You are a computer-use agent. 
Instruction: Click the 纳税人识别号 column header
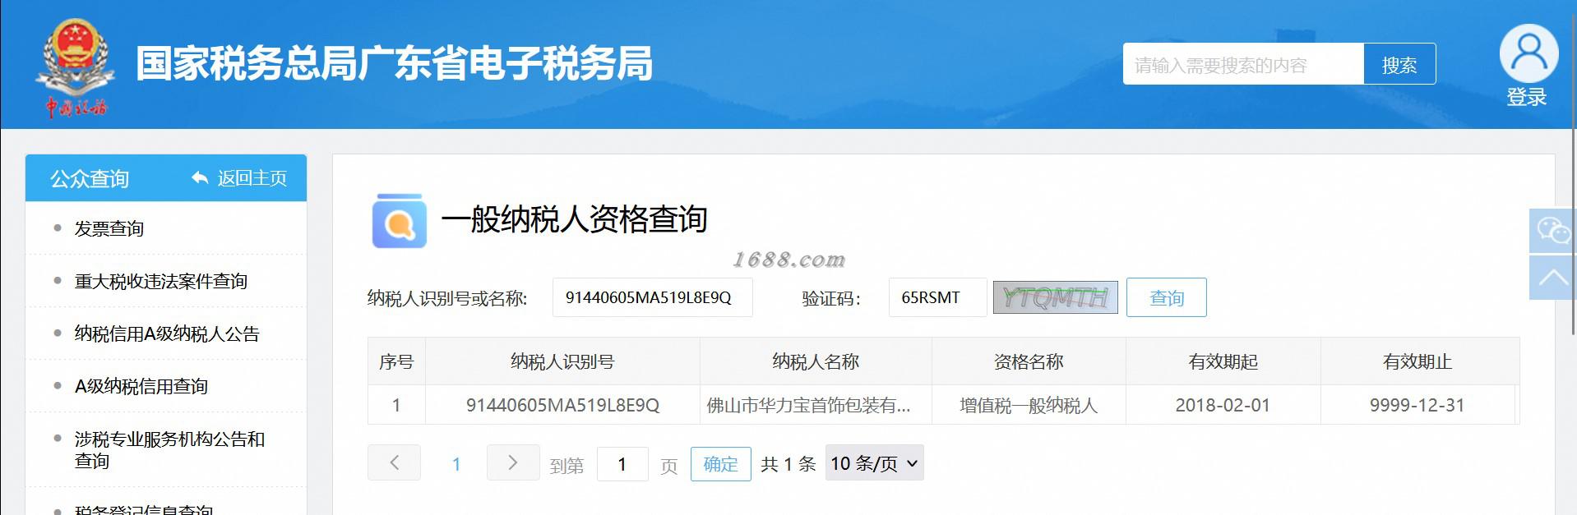[x=562, y=361]
